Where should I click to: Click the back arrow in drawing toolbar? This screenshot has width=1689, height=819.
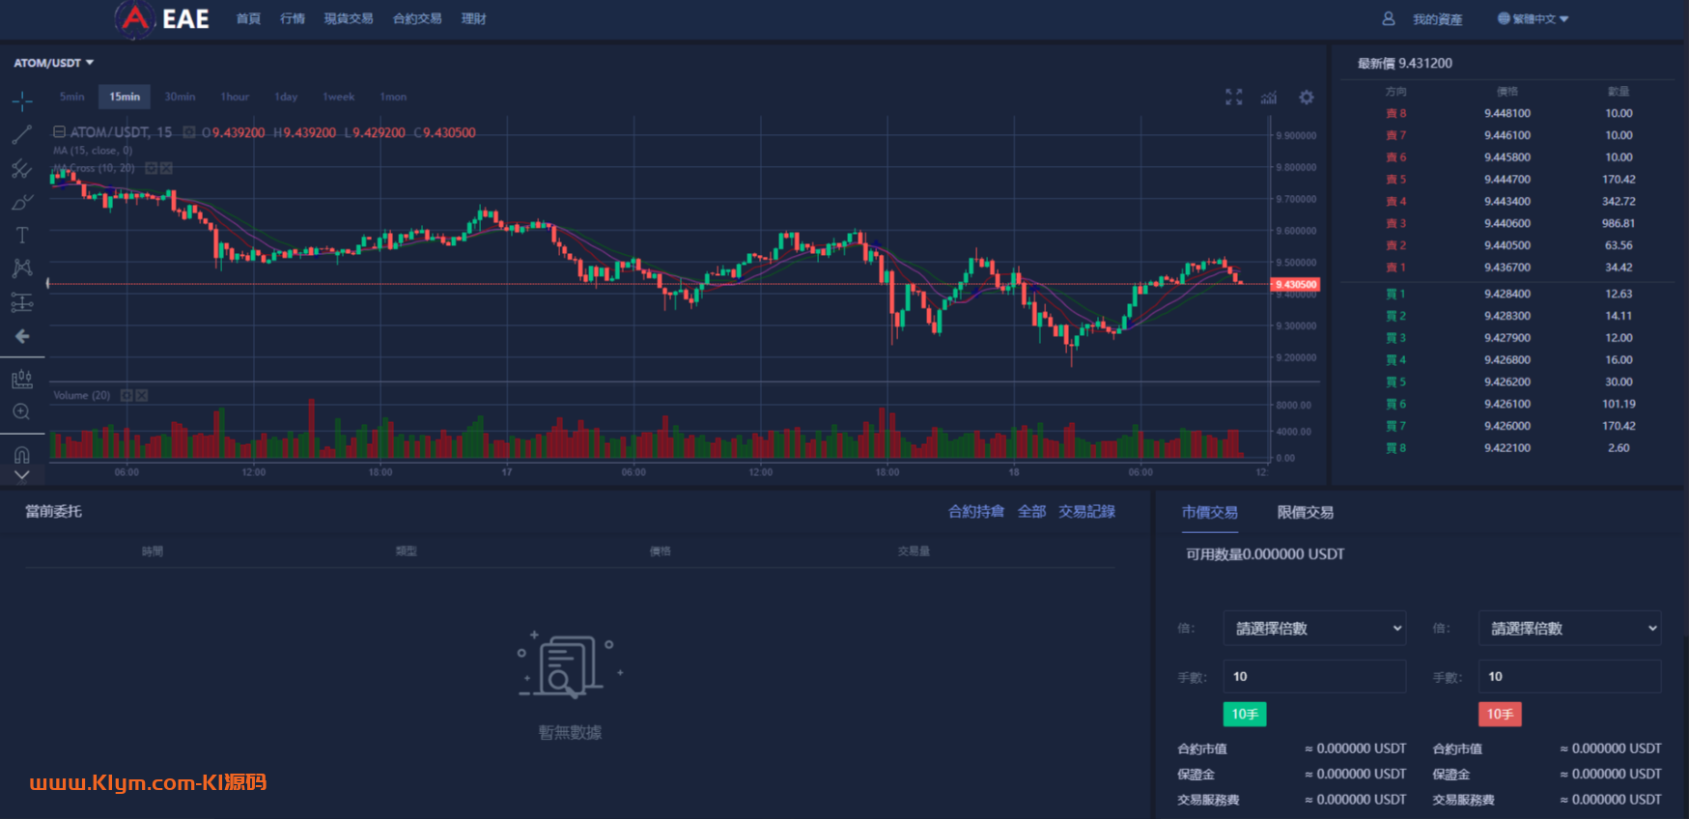pos(22,336)
